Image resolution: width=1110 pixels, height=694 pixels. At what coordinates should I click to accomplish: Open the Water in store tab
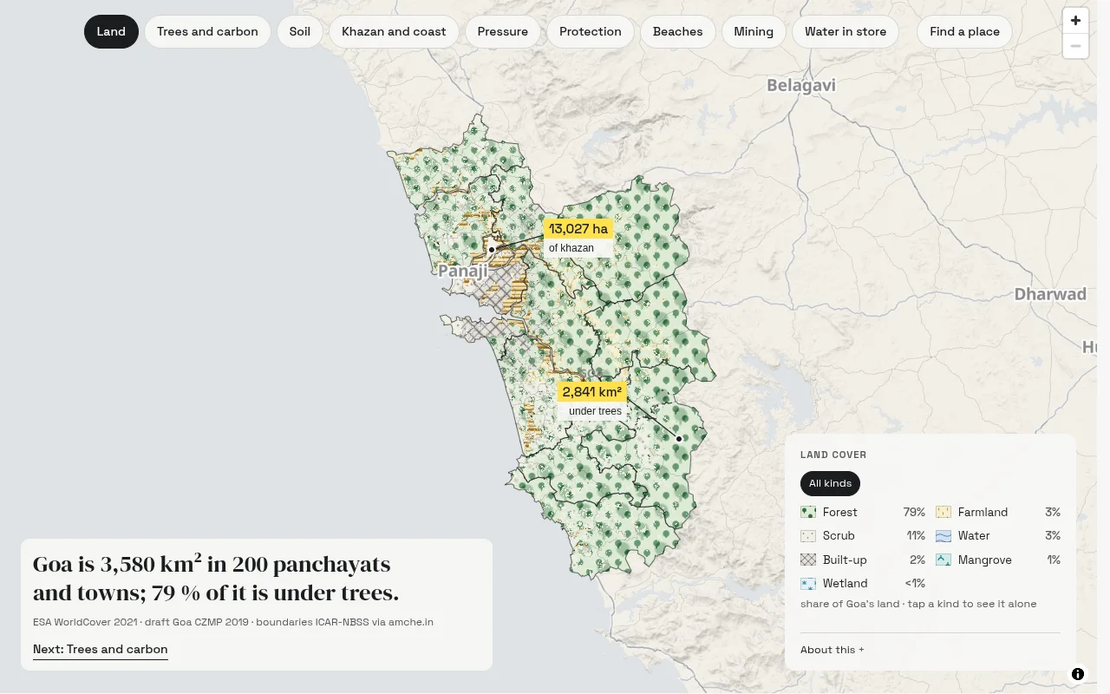[846, 32]
